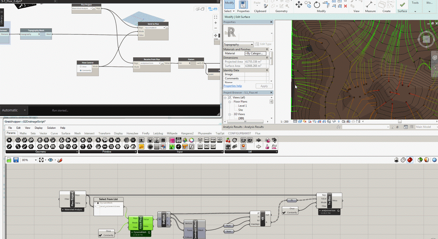Click the Reveal Hidden Elements lightbulb icon

(339, 121)
